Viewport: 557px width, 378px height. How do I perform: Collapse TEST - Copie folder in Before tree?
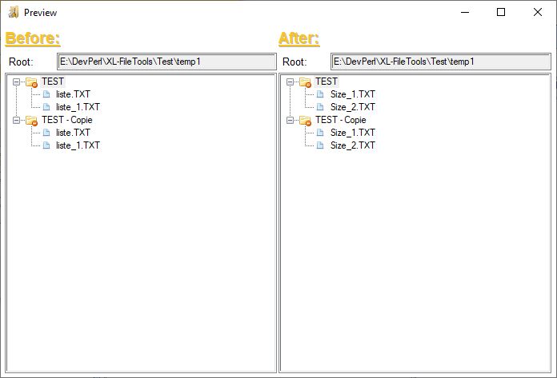coord(16,120)
